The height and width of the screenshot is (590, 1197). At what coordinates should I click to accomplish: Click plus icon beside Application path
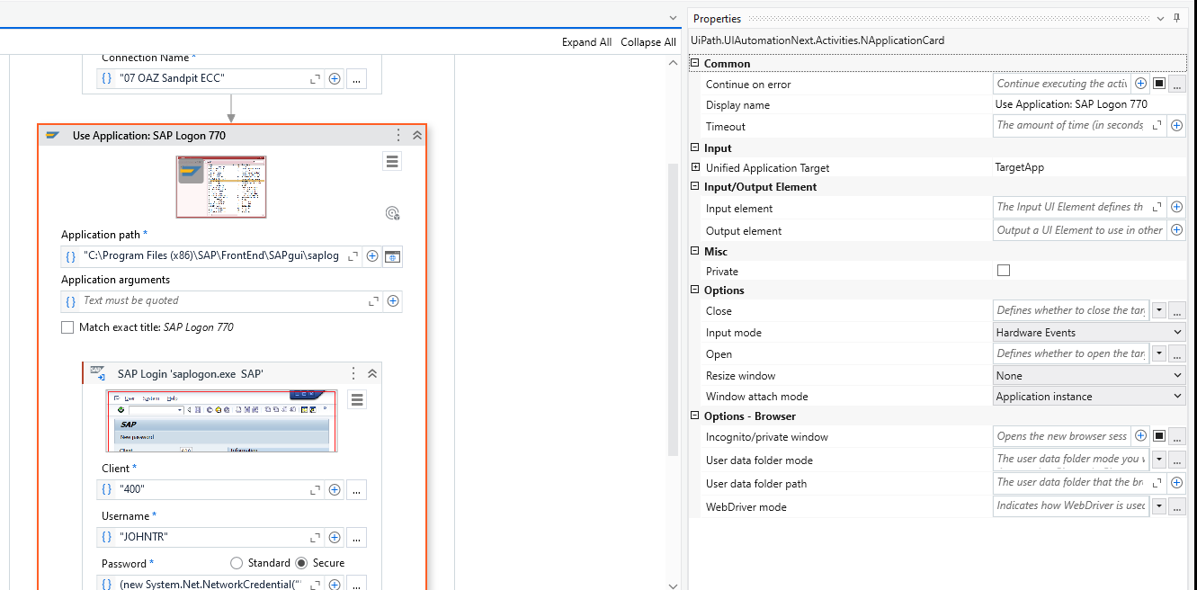point(372,256)
